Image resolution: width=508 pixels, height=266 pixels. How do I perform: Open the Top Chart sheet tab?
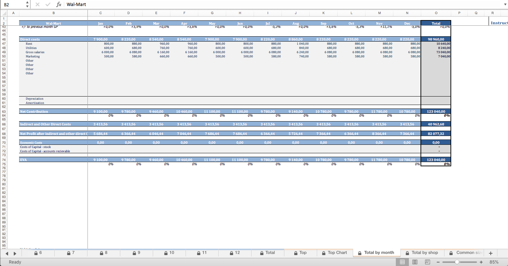(x=334, y=253)
